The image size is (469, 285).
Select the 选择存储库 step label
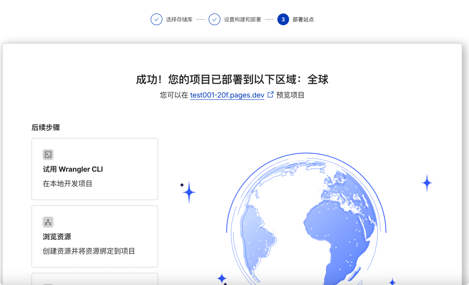179,20
